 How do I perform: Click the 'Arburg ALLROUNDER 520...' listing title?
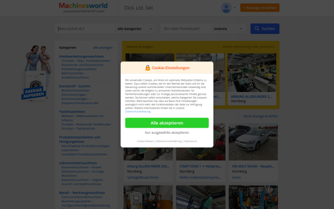tap(148, 166)
